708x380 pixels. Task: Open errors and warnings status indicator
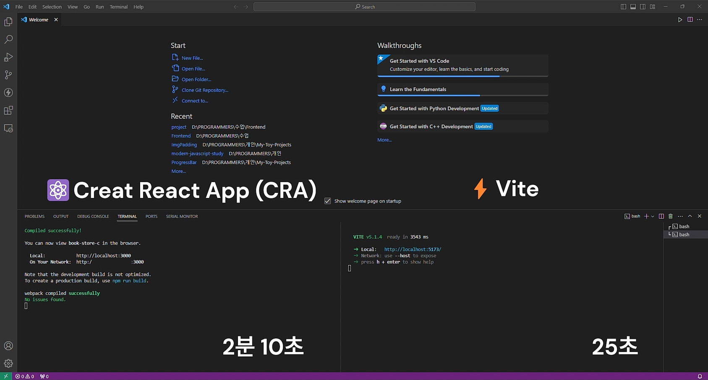(x=25, y=376)
